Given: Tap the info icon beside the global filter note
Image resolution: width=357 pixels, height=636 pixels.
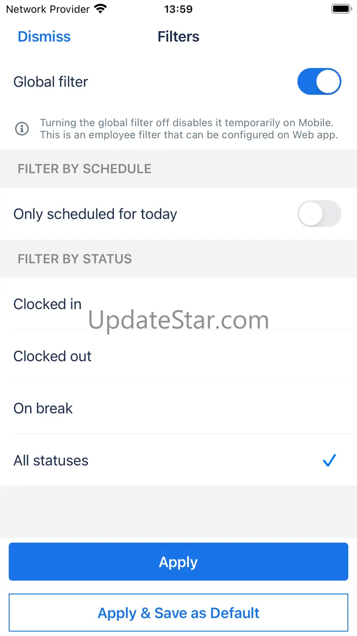Looking at the screenshot, I should (x=22, y=129).
